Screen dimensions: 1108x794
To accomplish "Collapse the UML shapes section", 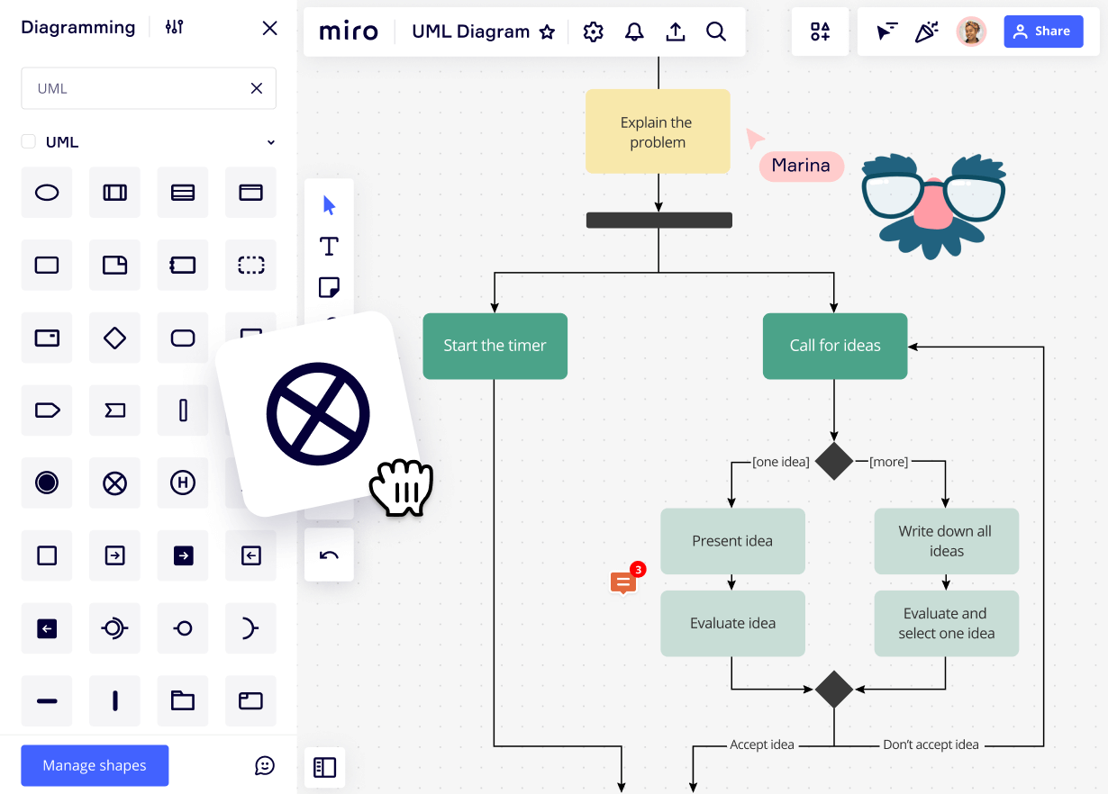I will click(270, 141).
